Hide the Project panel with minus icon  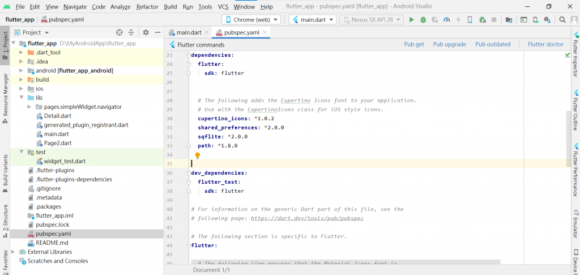157,32
